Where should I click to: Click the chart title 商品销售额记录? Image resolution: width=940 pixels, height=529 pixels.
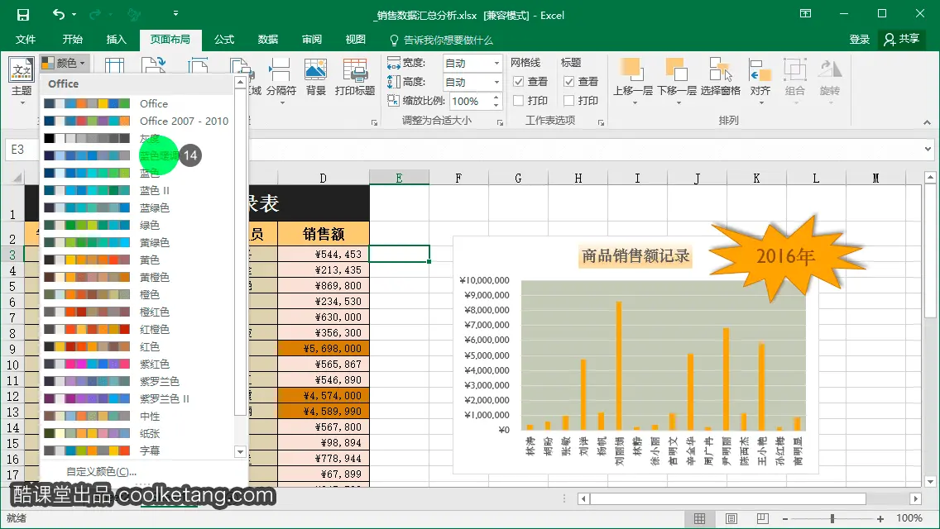(635, 256)
